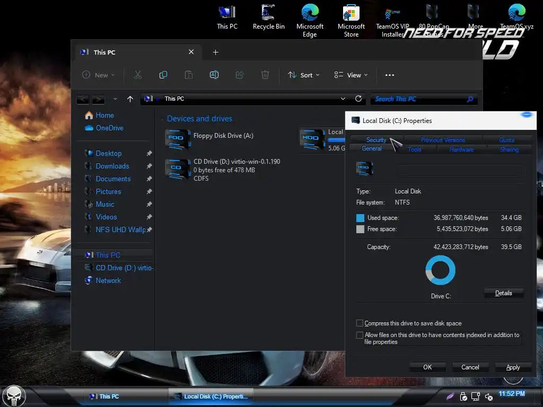Open Microsoft Store desktop icon
The image size is (543, 407).
(351, 21)
